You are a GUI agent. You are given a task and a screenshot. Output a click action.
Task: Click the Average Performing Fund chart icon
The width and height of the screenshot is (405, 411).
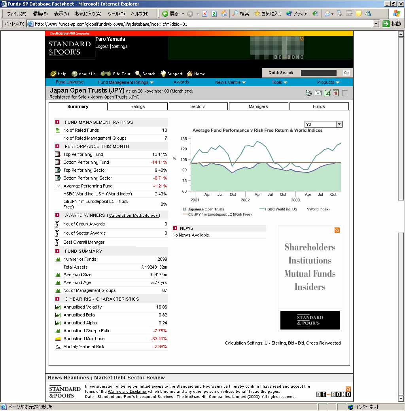[x=58, y=186]
